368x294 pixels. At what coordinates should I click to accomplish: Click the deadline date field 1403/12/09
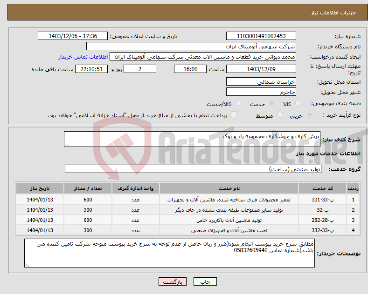261,69
